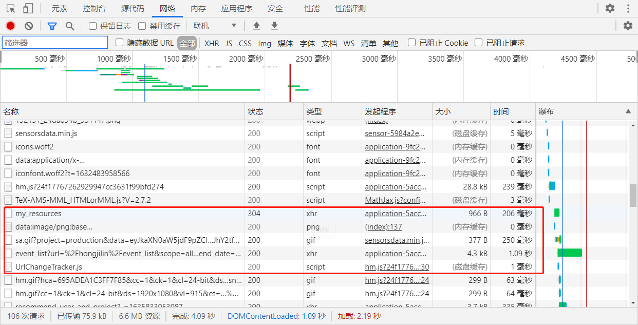Open DevTools settings gear in top bar
The image size is (638, 325).
point(610,8)
